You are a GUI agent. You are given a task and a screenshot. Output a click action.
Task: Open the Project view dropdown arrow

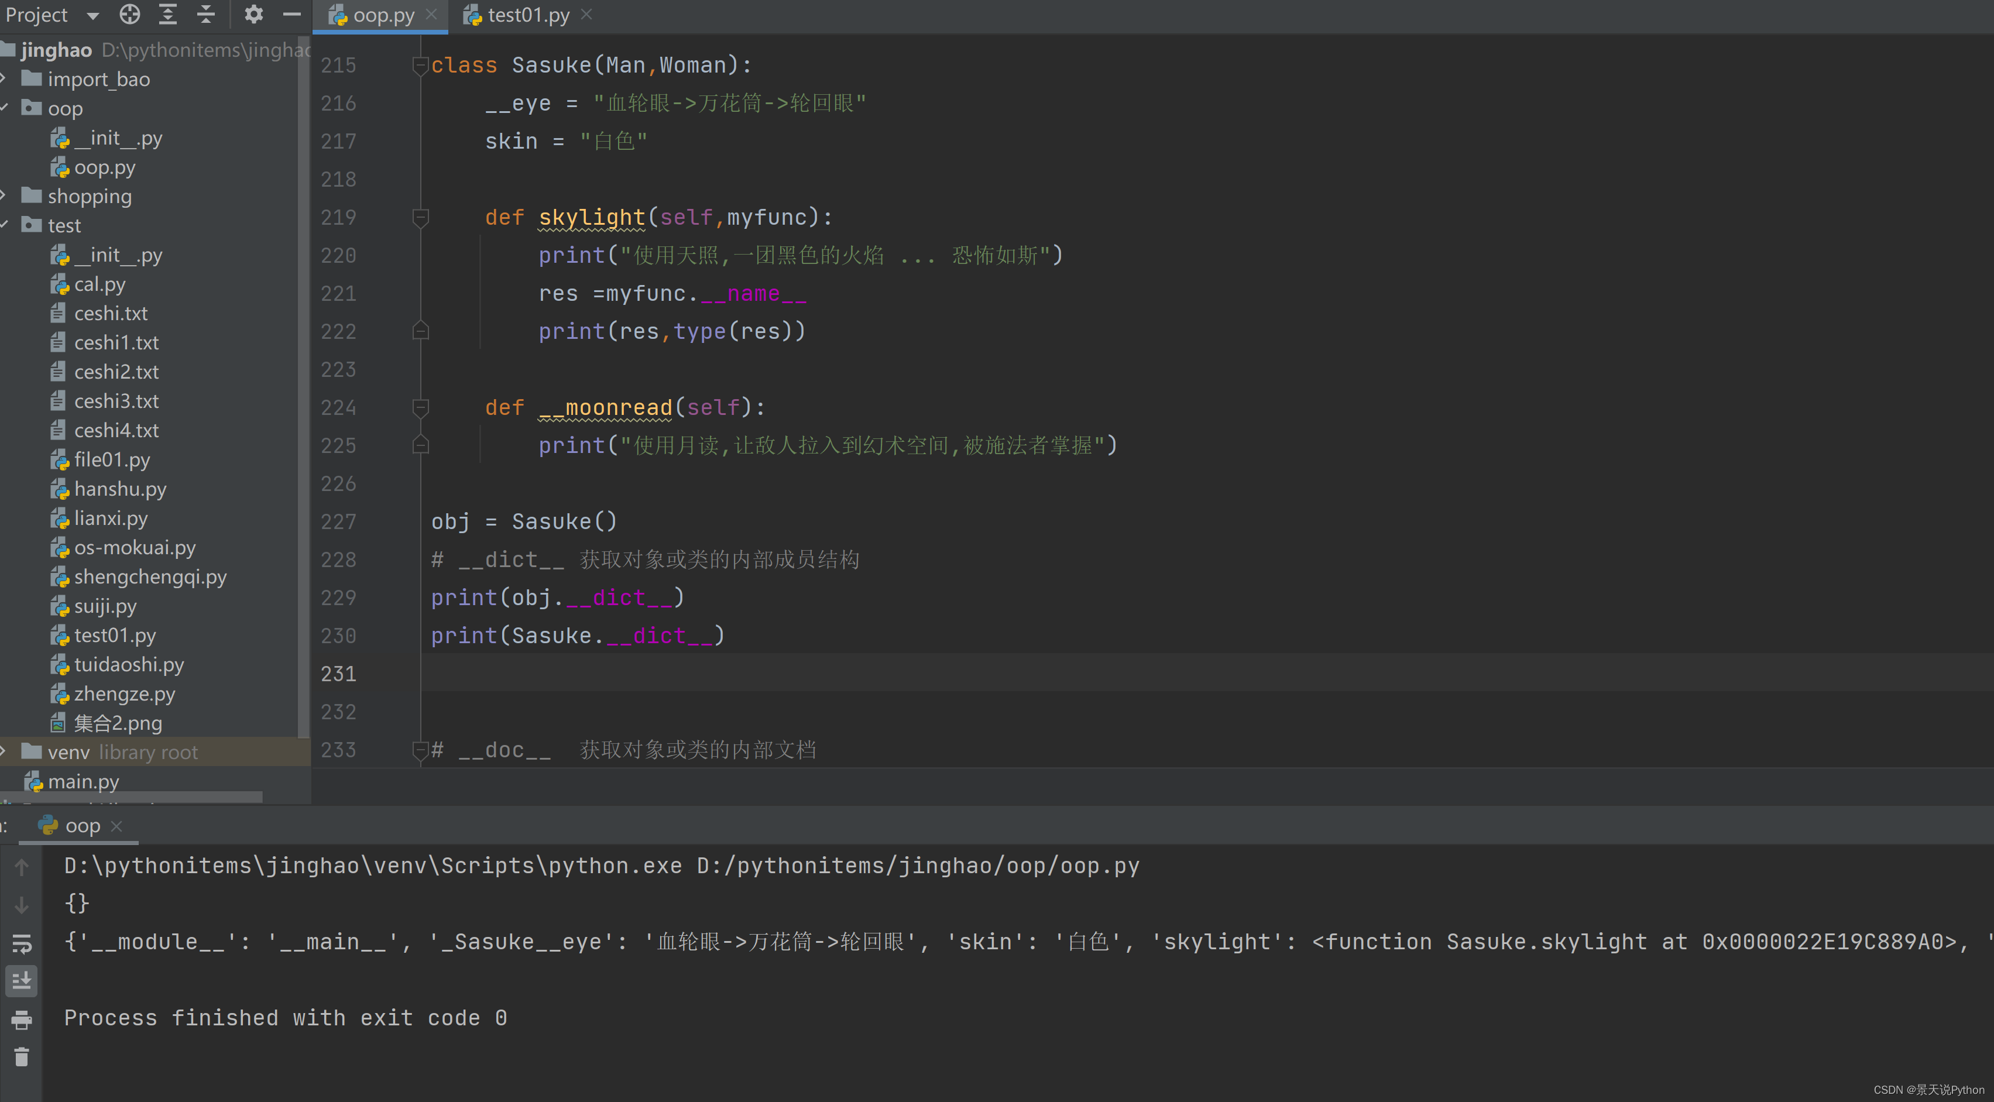93,15
